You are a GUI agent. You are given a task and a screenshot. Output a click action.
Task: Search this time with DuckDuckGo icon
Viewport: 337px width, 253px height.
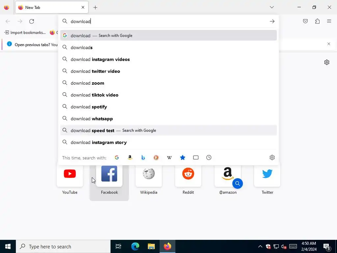pyautogui.click(x=156, y=157)
